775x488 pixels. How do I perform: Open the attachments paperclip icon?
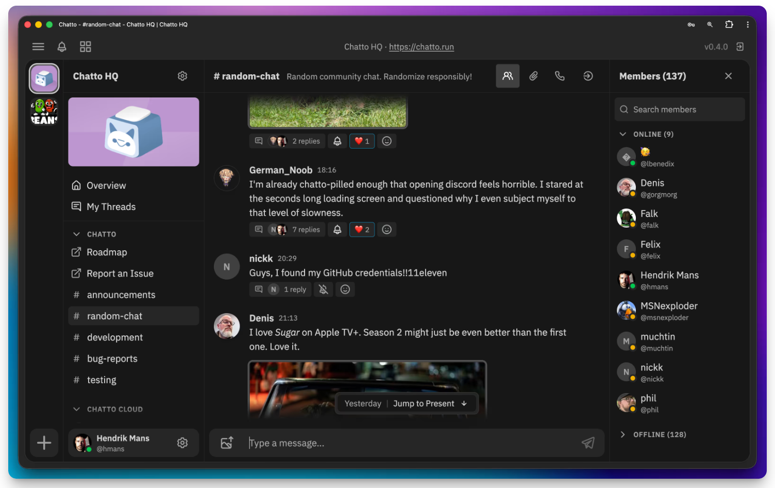pos(534,76)
